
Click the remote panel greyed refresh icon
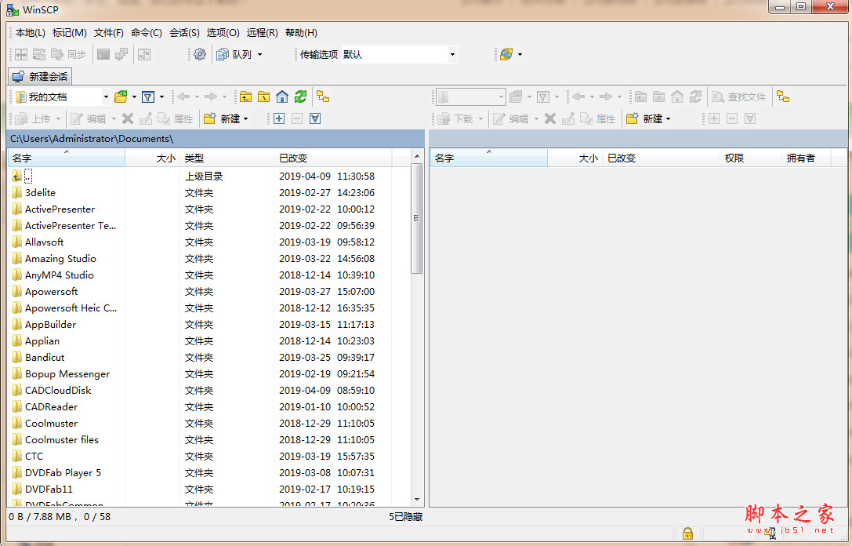[695, 96]
